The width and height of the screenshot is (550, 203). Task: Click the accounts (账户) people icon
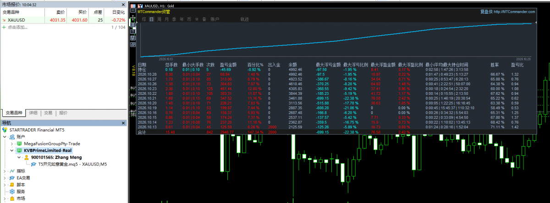pos(12,137)
